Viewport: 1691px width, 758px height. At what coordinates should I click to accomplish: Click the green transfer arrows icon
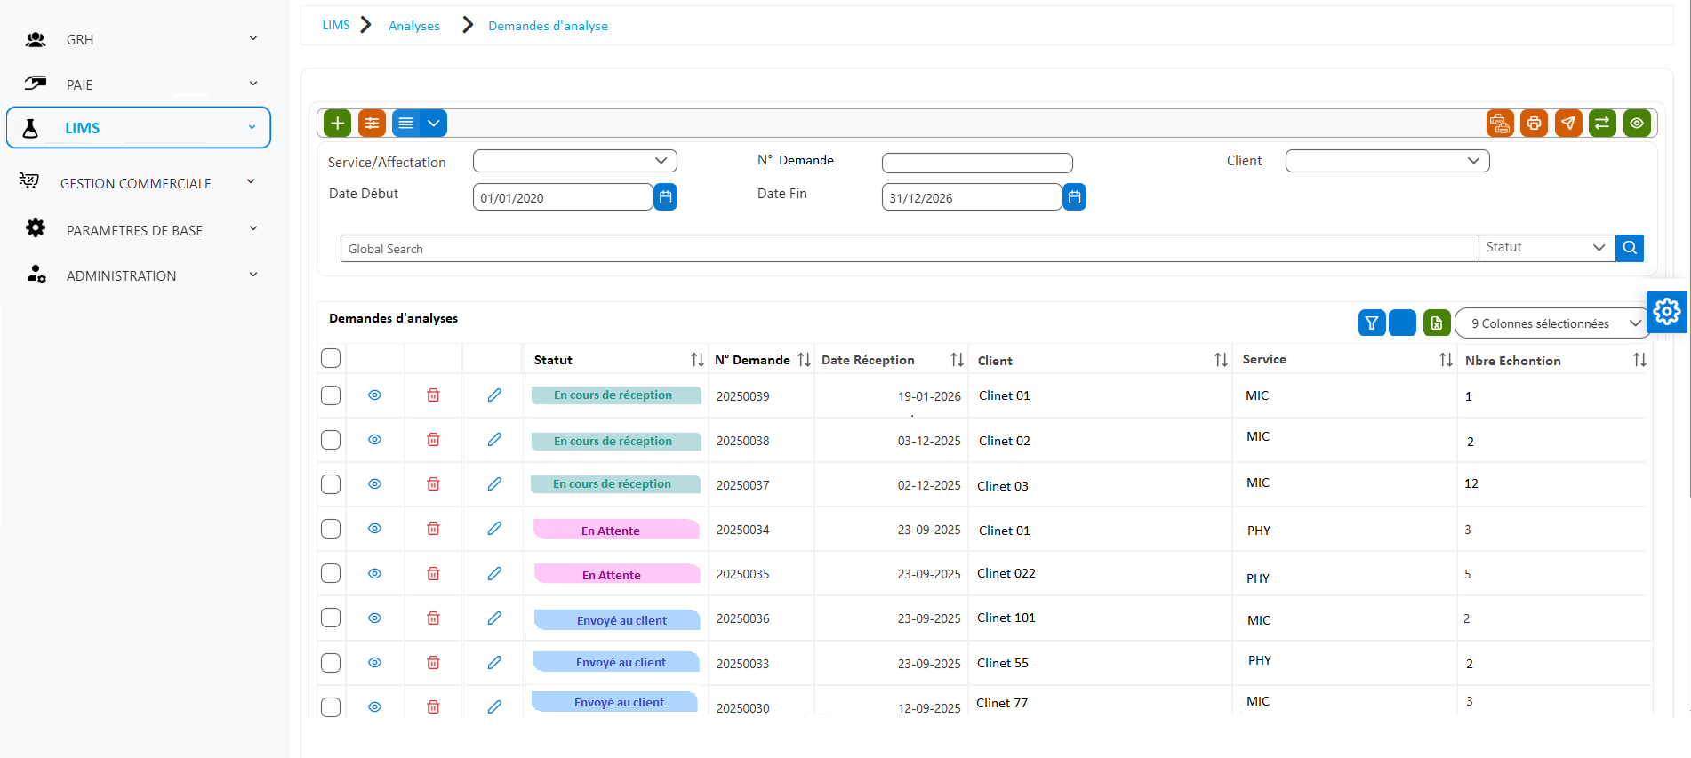(x=1602, y=124)
